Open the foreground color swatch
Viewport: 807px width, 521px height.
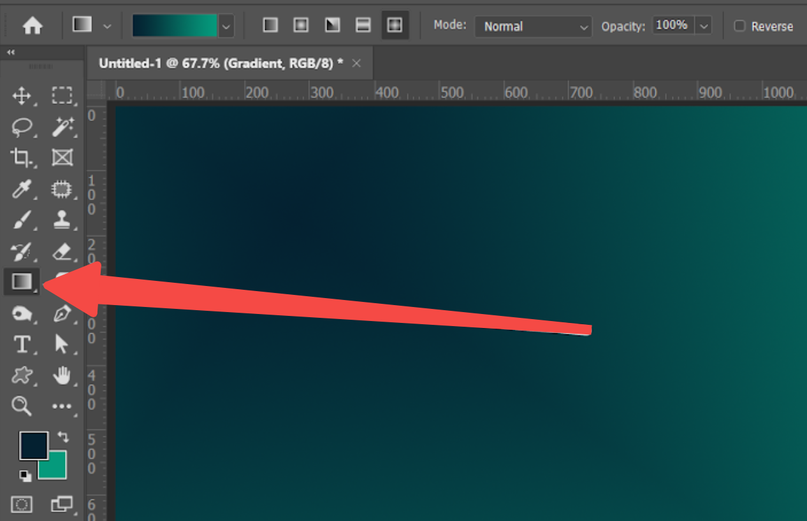[34, 446]
